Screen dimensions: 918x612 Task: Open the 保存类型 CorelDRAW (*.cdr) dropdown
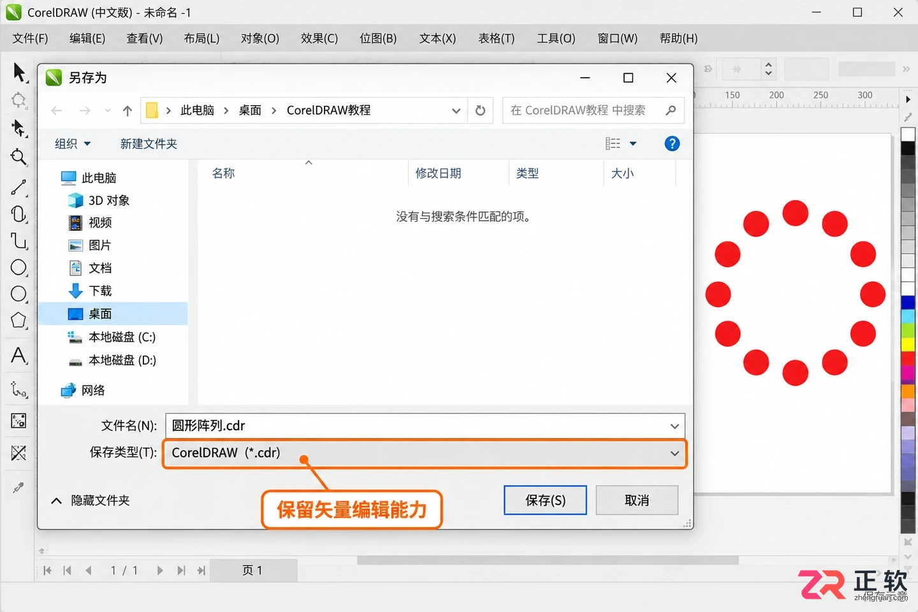click(x=425, y=453)
